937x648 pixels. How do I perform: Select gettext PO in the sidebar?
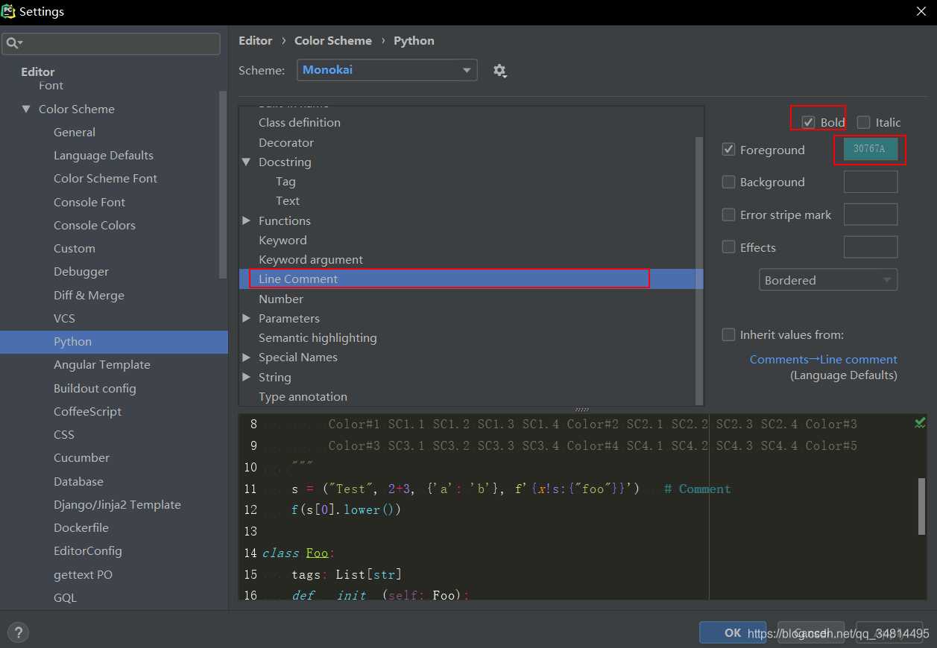pos(83,574)
